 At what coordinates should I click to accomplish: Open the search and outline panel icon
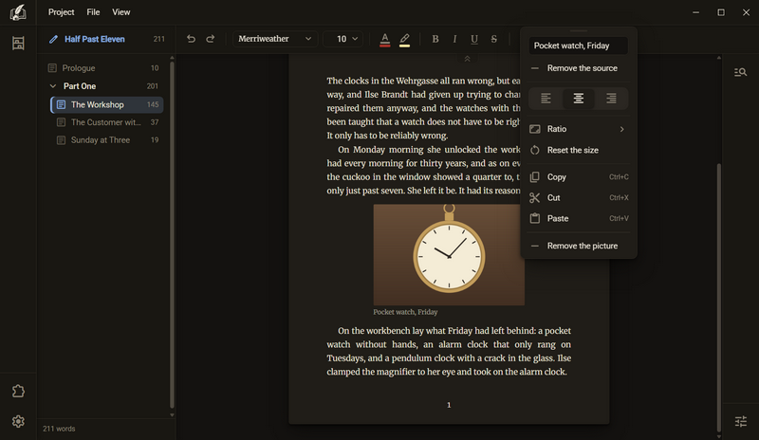tap(740, 72)
